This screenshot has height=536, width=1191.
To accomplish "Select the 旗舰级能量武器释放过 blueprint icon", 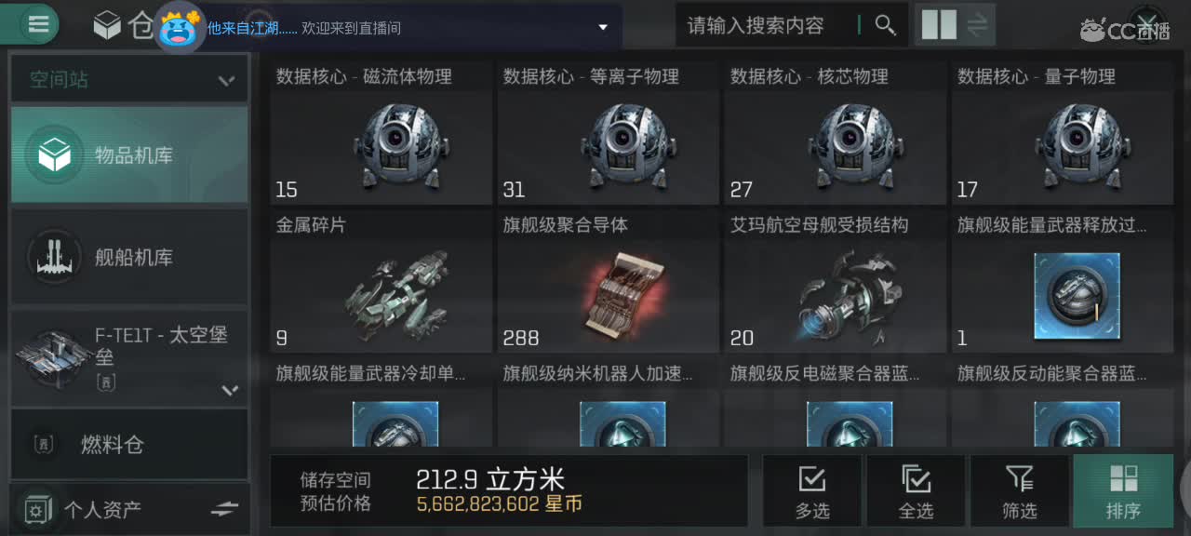I will click(1077, 296).
